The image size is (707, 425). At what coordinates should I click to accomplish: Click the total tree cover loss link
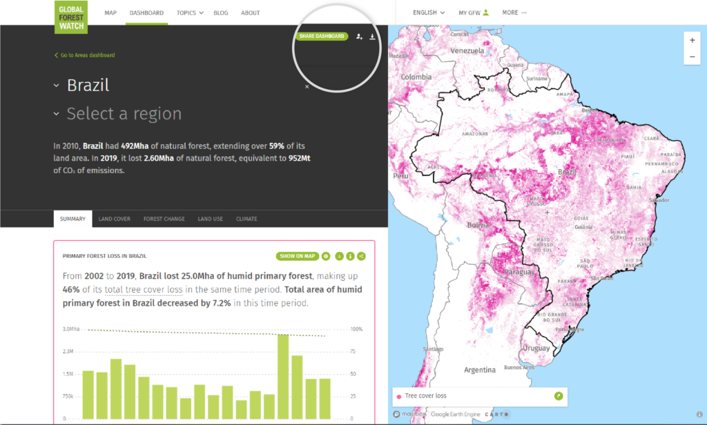click(144, 289)
